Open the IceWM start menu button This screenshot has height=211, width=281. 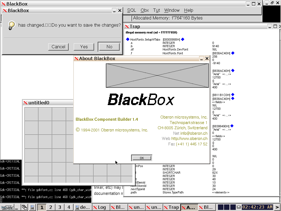coord(7,207)
